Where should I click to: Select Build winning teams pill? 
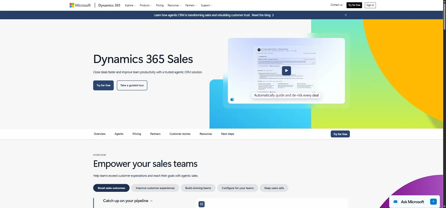(x=198, y=188)
